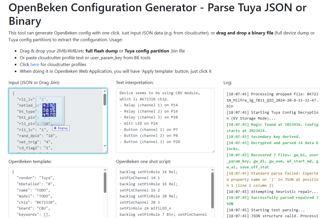Click inside the Input JSON text area

58,120
